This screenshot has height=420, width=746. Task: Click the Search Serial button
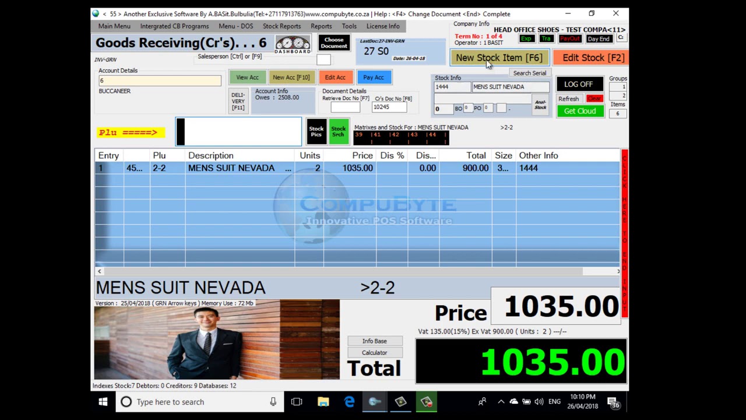pyautogui.click(x=530, y=73)
